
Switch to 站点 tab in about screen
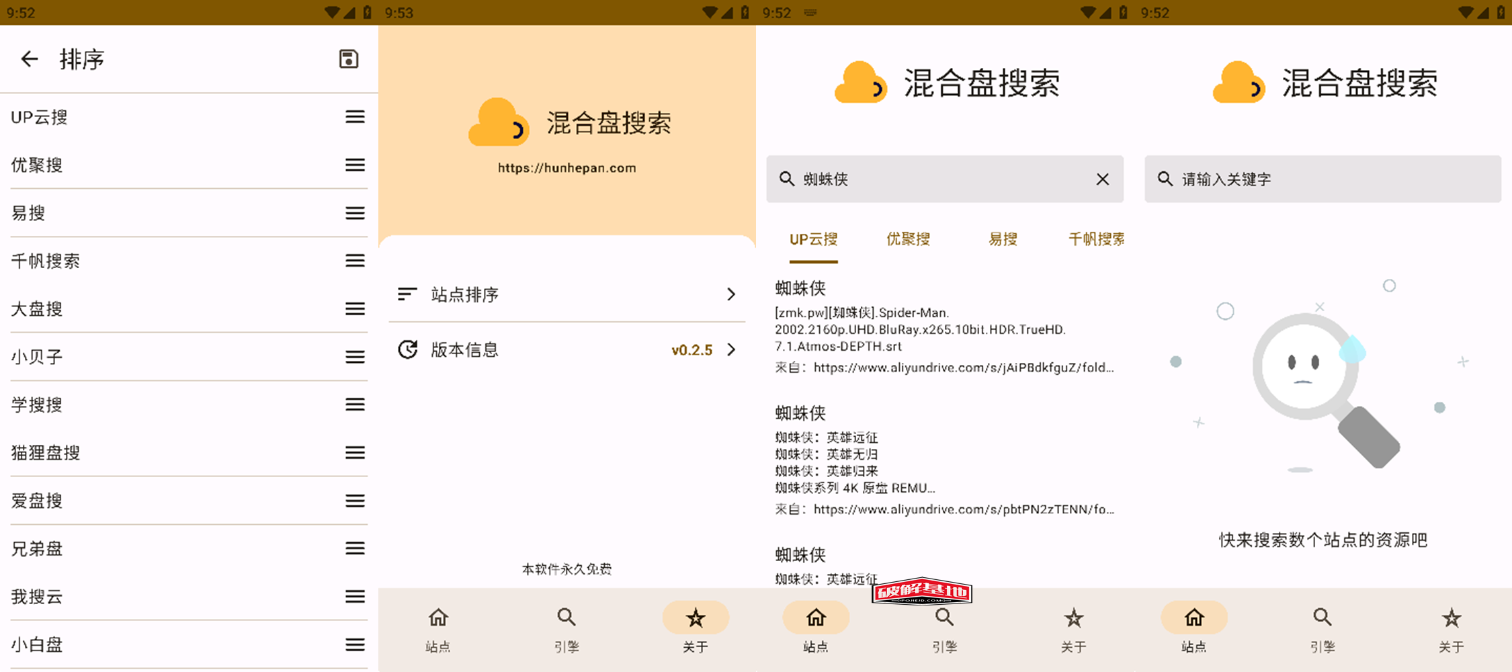pyautogui.click(x=438, y=630)
